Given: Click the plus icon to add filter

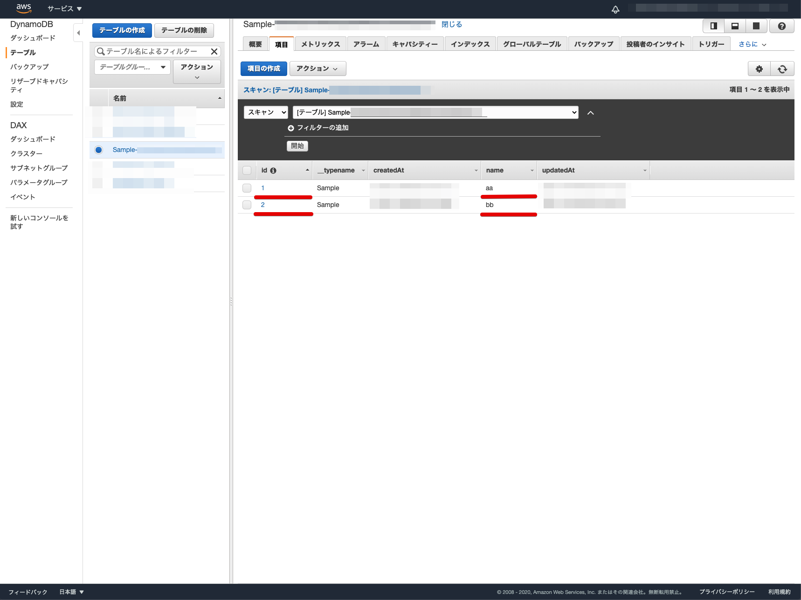Looking at the screenshot, I should [x=291, y=128].
